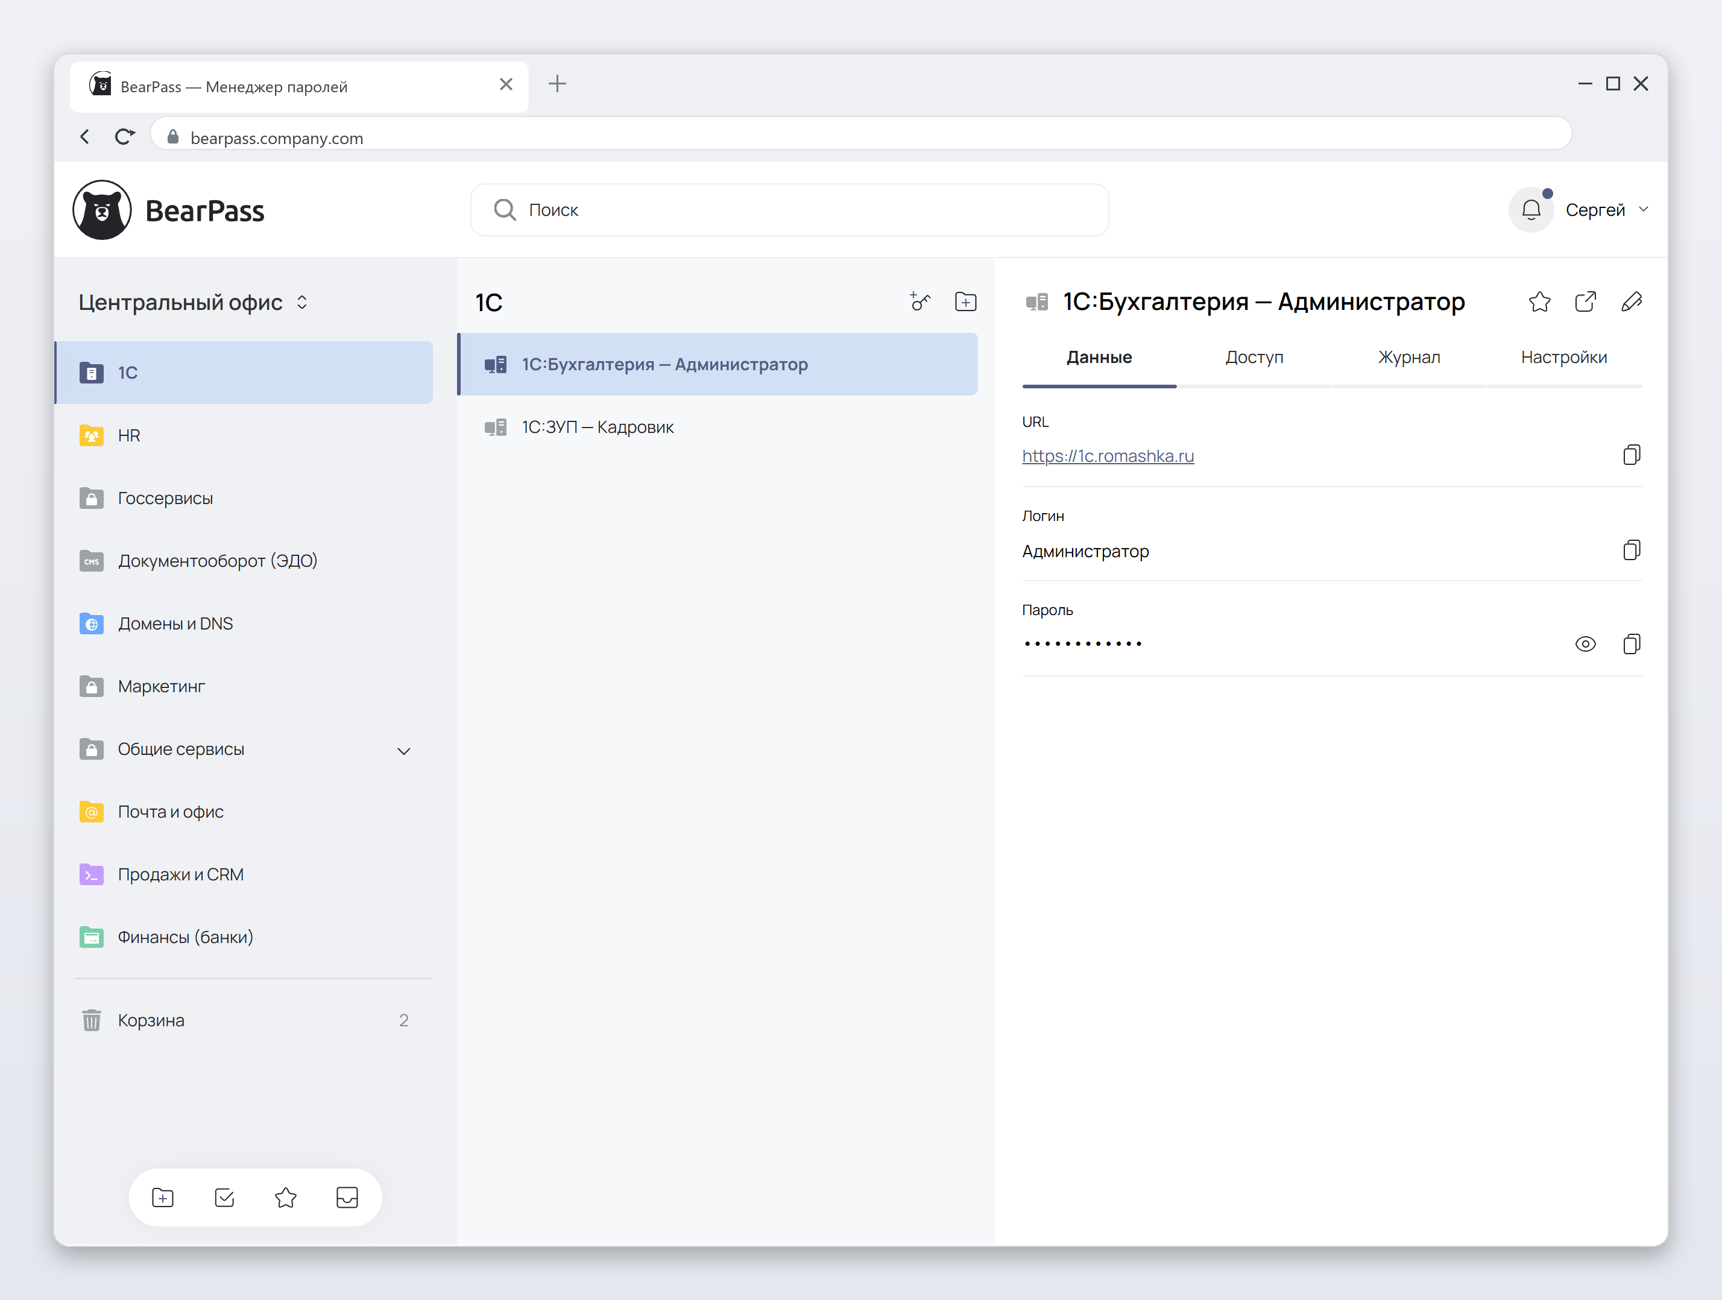Switch to the Журнал tab
Viewport: 1722px width, 1300px height.
[x=1409, y=358]
